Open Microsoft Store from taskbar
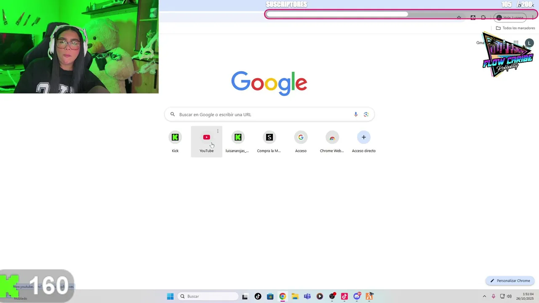 click(270, 296)
